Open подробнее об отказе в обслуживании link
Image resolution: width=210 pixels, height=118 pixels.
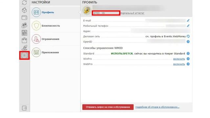click(x=157, y=107)
